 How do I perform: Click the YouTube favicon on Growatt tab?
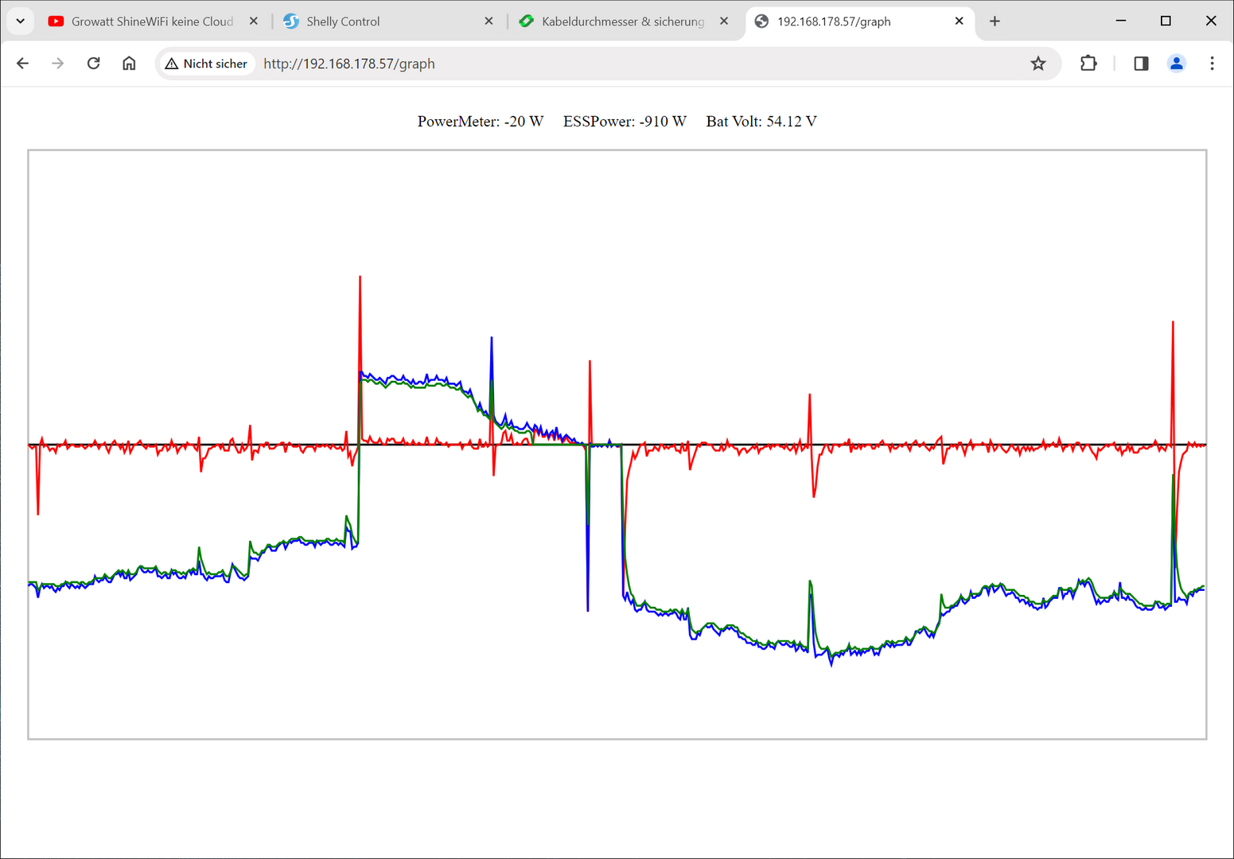click(56, 21)
